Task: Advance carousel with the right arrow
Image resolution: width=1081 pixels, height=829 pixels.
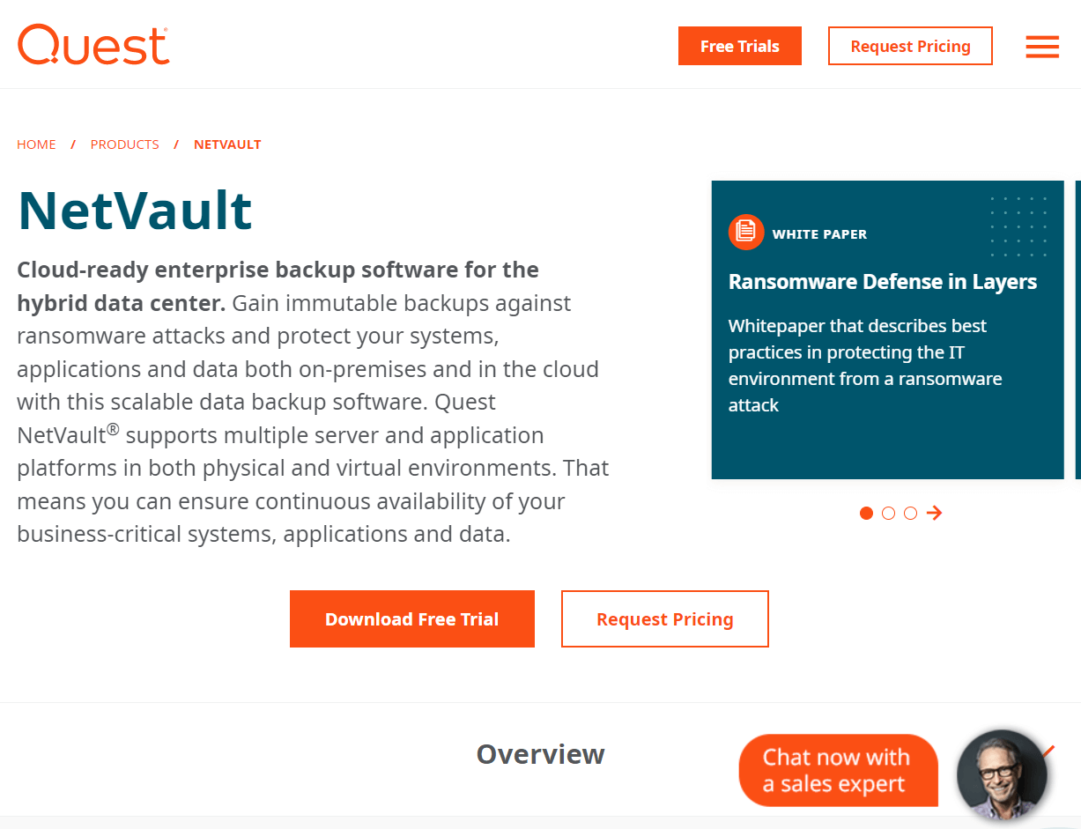Action: (935, 513)
